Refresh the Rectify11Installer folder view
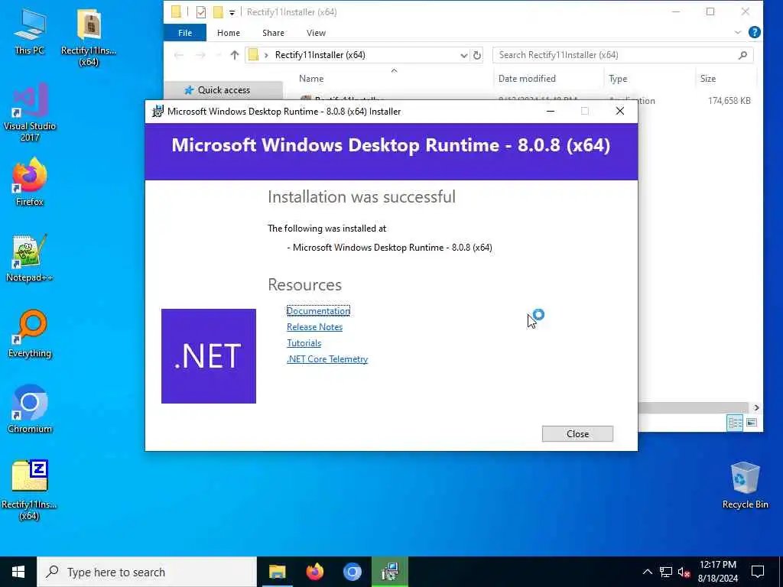783x587 pixels. click(477, 55)
